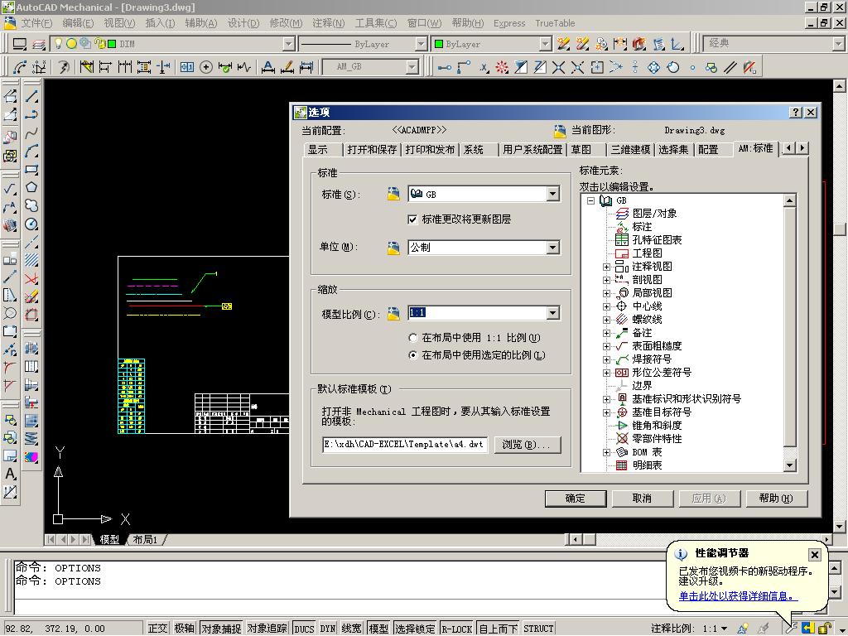848x636 pixels.
Task: Toggle DYN dynamic input in status bar
Action: (x=328, y=629)
